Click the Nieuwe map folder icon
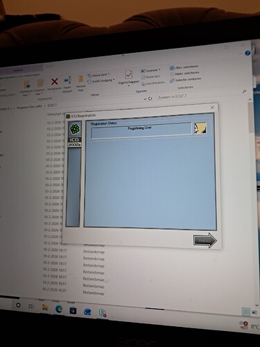Screen dimensions: 260x347 click(80, 79)
